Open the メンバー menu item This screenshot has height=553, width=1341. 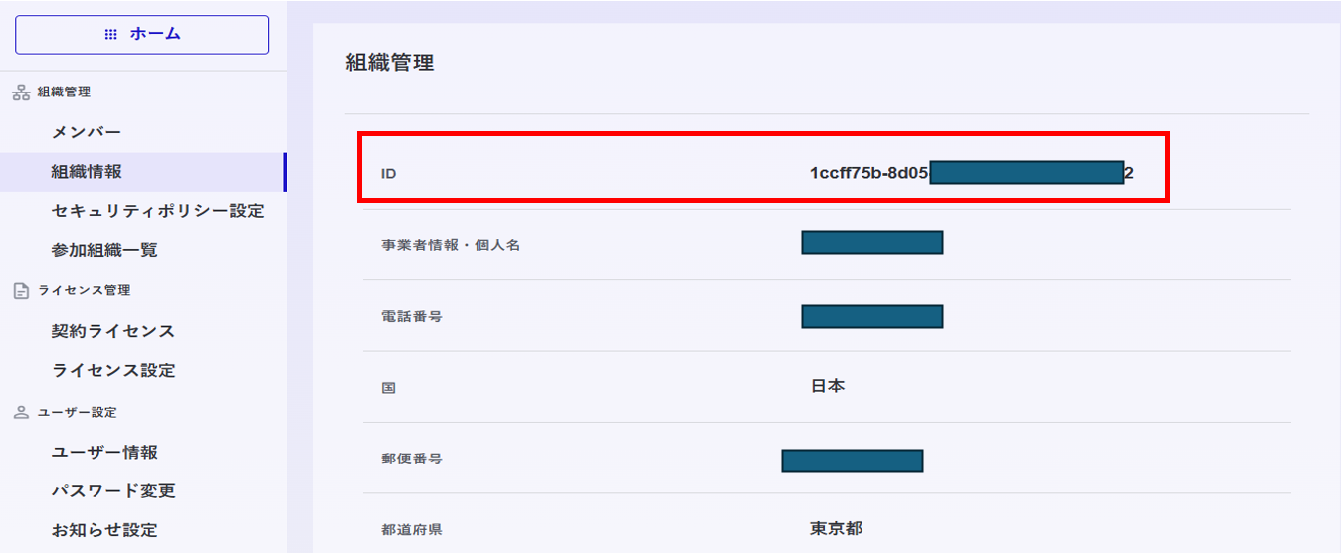point(87,132)
